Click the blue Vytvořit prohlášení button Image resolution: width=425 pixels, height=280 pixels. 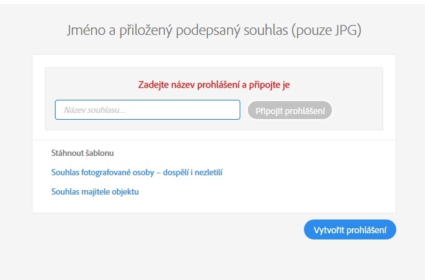pyautogui.click(x=349, y=229)
